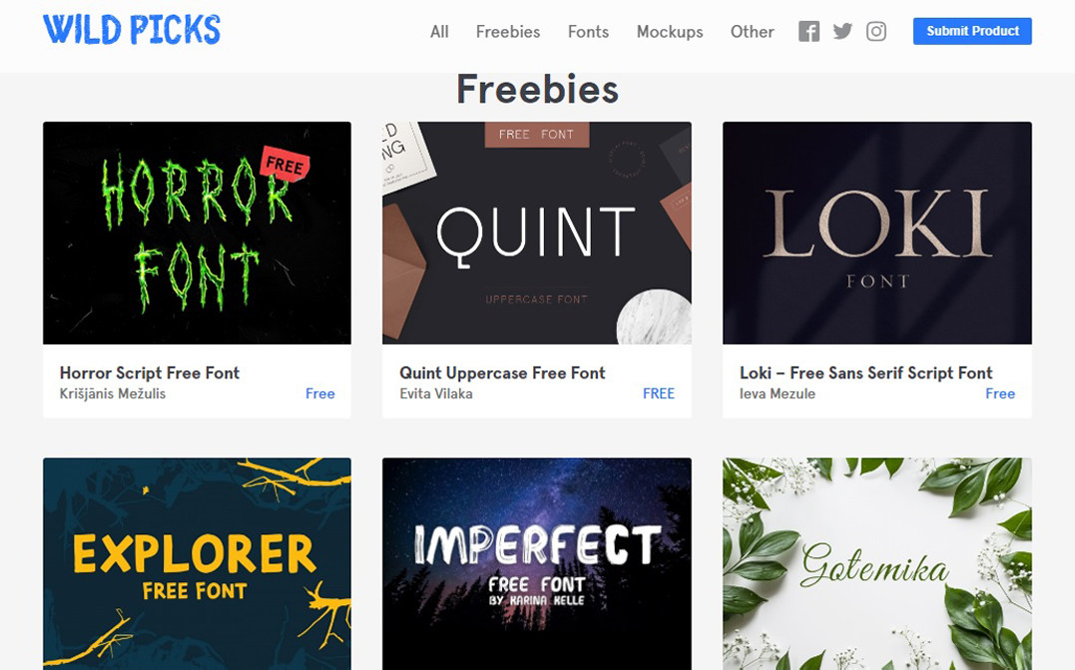
Task: Open the Facebook icon link
Action: pos(808,32)
